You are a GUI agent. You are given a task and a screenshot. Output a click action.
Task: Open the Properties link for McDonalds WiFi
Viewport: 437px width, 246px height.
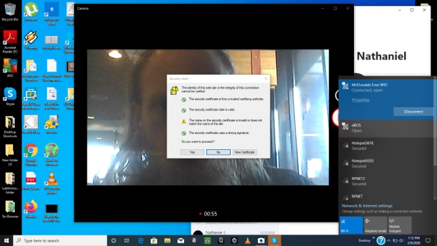tap(361, 100)
